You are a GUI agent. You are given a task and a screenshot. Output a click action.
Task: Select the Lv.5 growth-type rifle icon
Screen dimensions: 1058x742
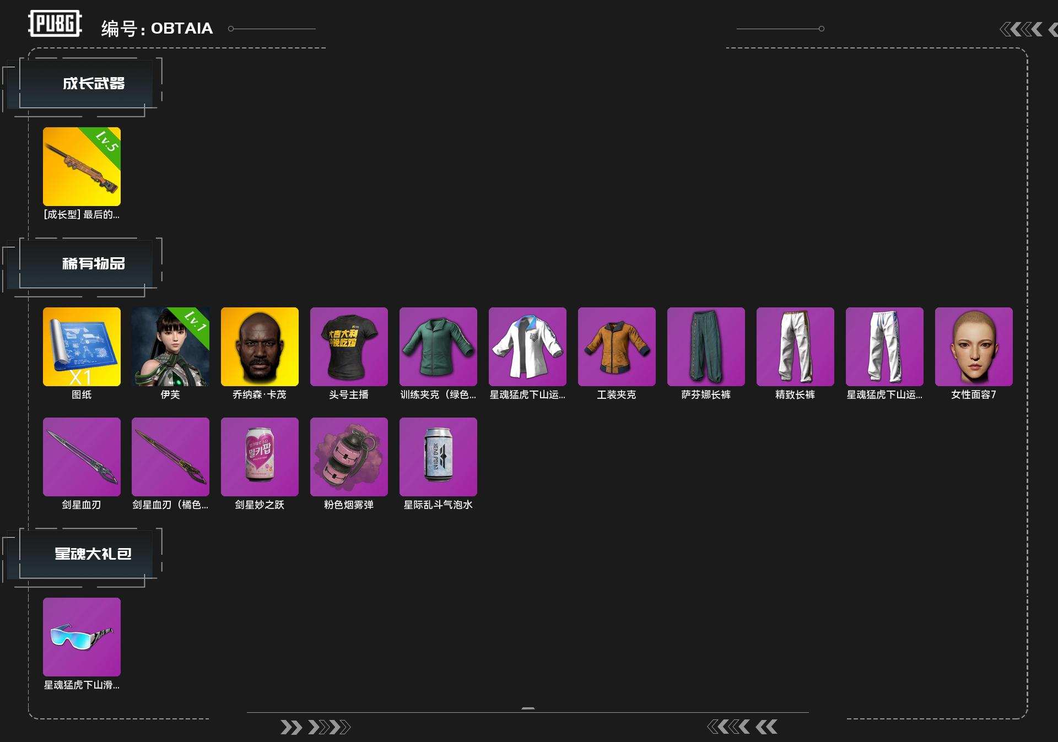[x=82, y=166]
